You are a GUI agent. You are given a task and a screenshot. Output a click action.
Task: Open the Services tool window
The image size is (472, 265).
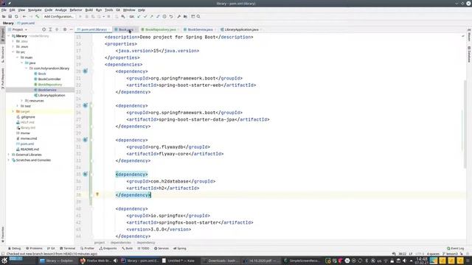point(162,249)
